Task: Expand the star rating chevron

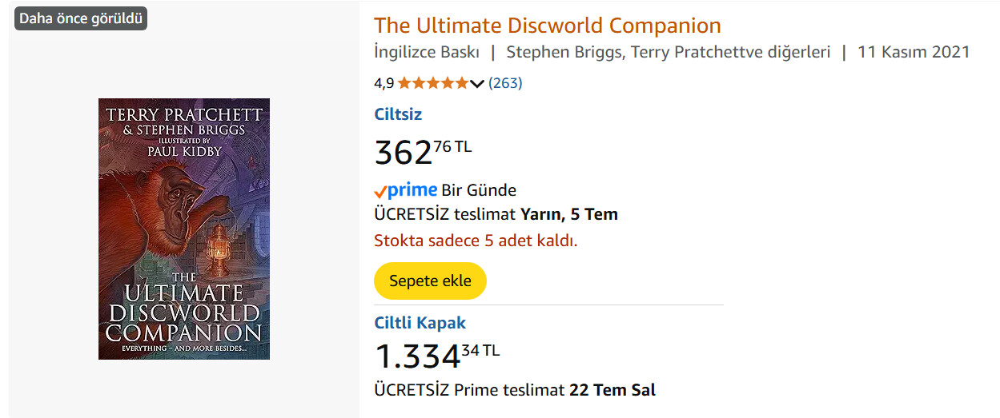Action: [x=477, y=83]
